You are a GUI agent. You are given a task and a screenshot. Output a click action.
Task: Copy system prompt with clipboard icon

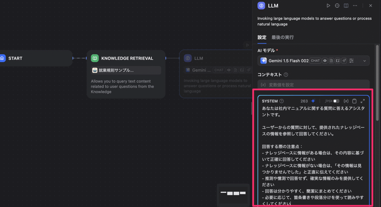pyautogui.click(x=354, y=101)
